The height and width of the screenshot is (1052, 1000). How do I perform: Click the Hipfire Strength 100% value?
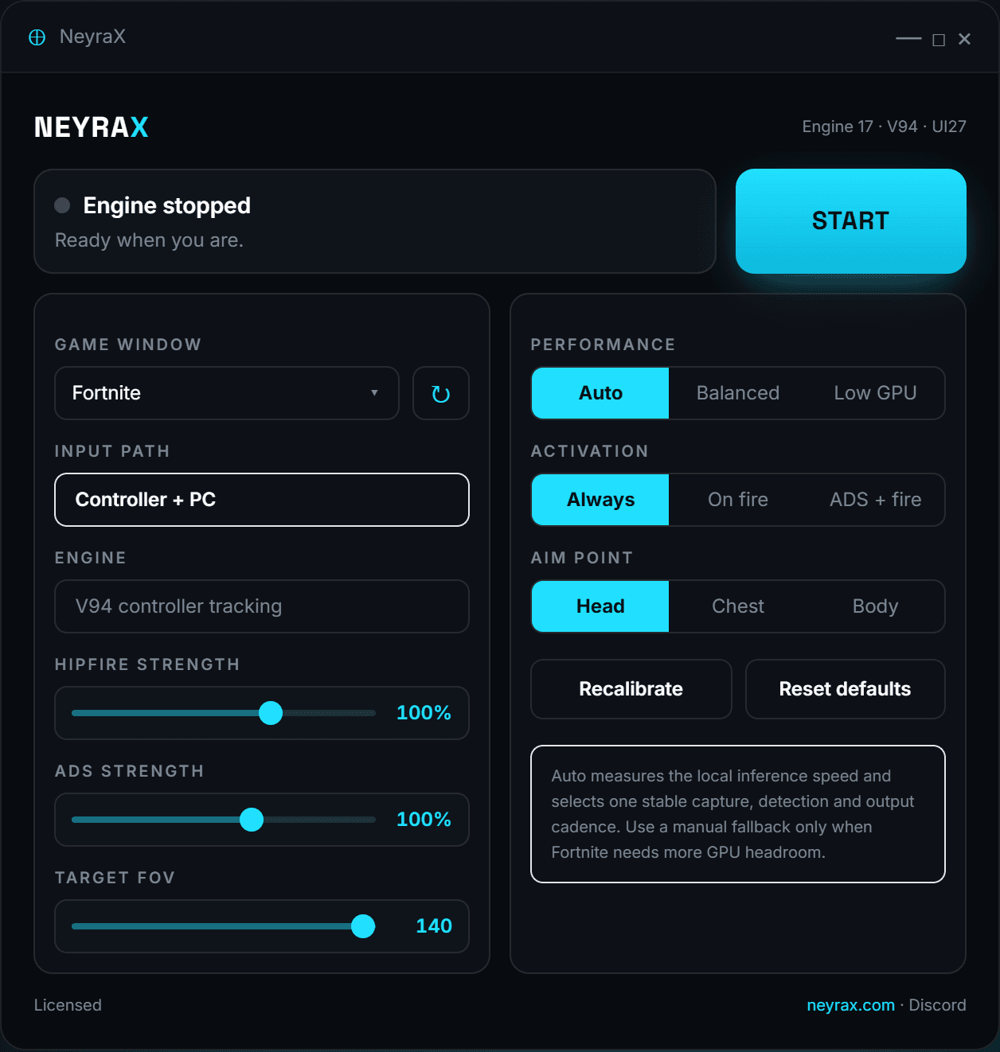424,713
